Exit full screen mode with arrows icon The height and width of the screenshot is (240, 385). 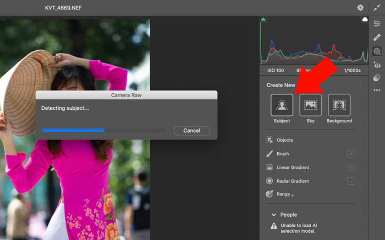[377, 8]
